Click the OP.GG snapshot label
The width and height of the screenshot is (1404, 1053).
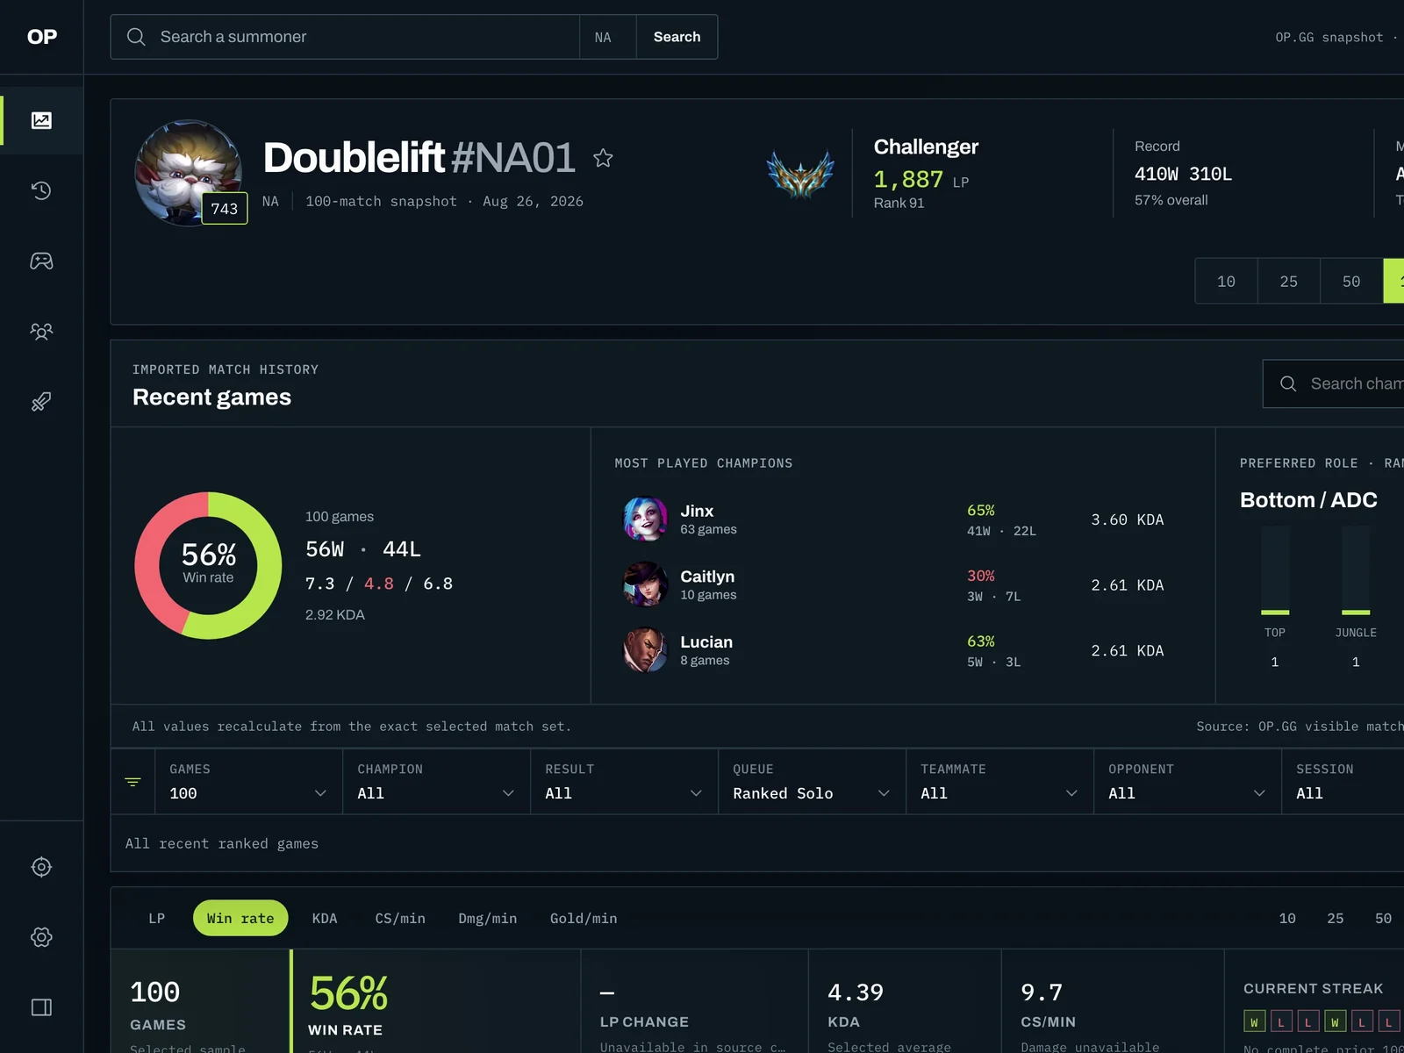(1329, 37)
